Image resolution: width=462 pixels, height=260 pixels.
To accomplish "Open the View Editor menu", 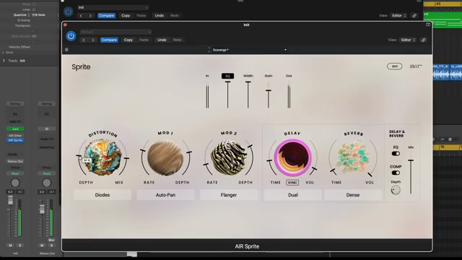I will coord(407,40).
